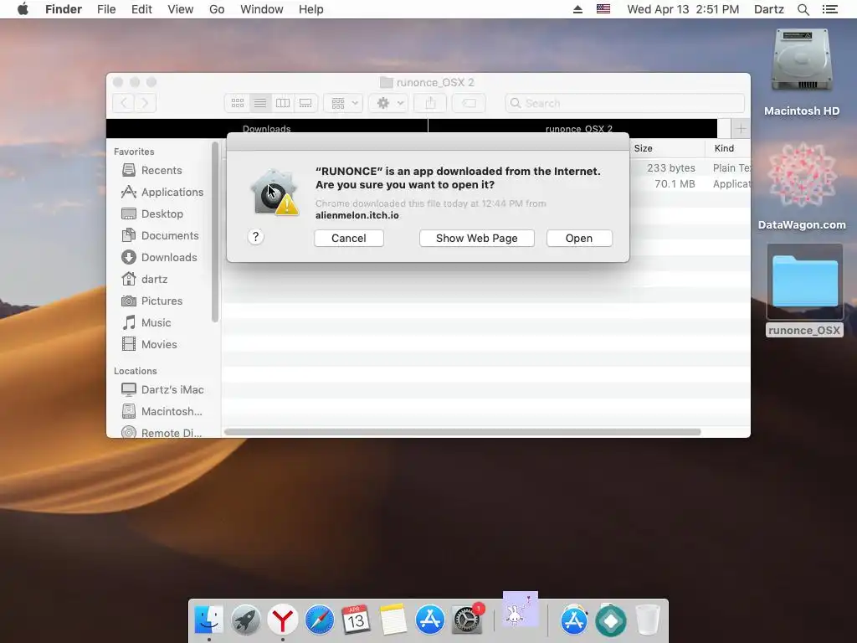Image resolution: width=857 pixels, height=643 pixels.
Task: Select Movies in the sidebar
Action: click(159, 344)
